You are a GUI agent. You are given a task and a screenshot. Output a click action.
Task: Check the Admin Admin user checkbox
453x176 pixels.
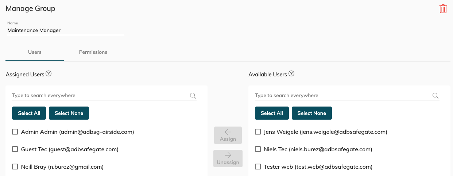click(15, 132)
